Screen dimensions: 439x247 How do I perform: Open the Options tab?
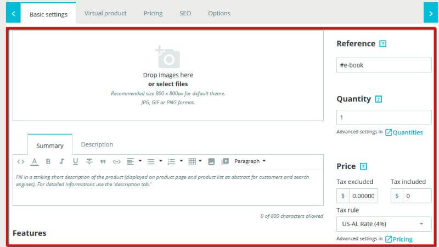pos(219,13)
